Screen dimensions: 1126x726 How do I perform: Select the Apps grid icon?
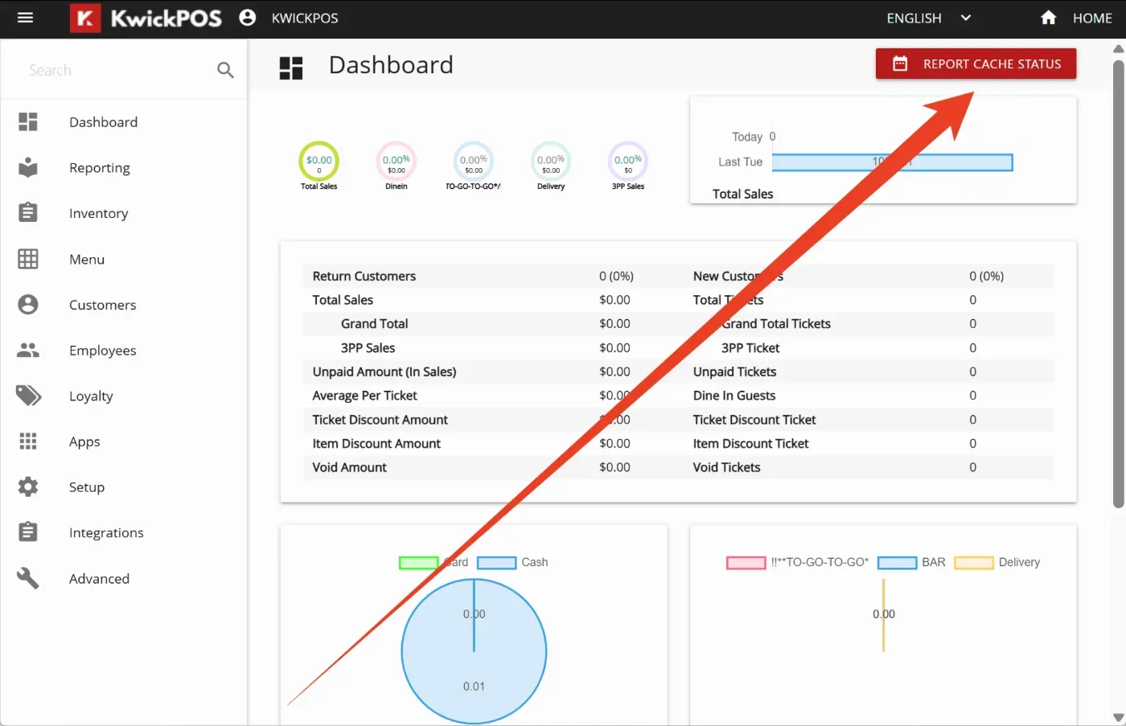(x=28, y=441)
